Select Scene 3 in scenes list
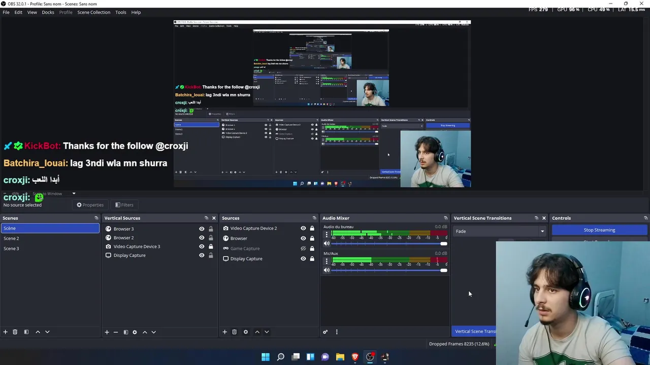Image resolution: width=650 pixels, height=365 pixels. (x=50, y=248)
